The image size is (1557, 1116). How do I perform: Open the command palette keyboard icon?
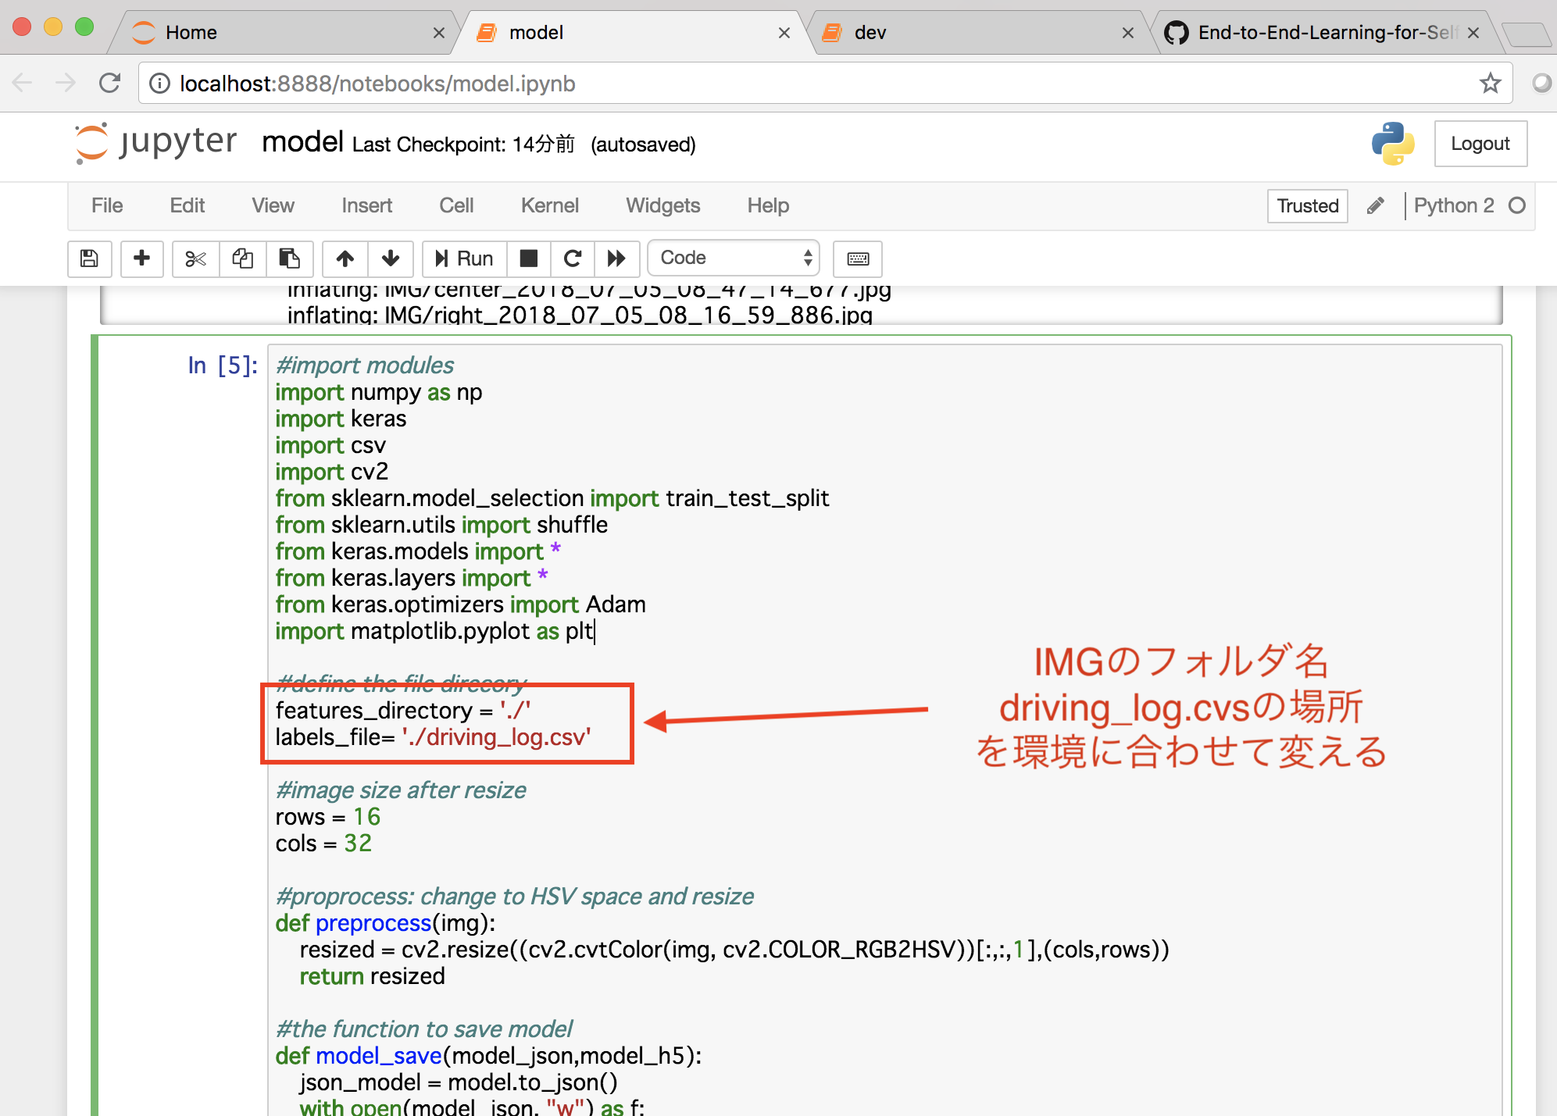pos(857,258)
